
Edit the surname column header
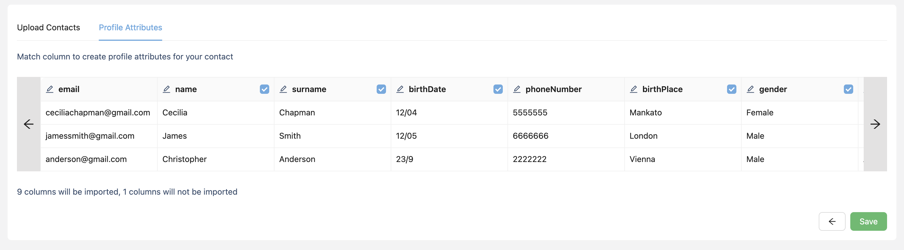coord(283,89)
